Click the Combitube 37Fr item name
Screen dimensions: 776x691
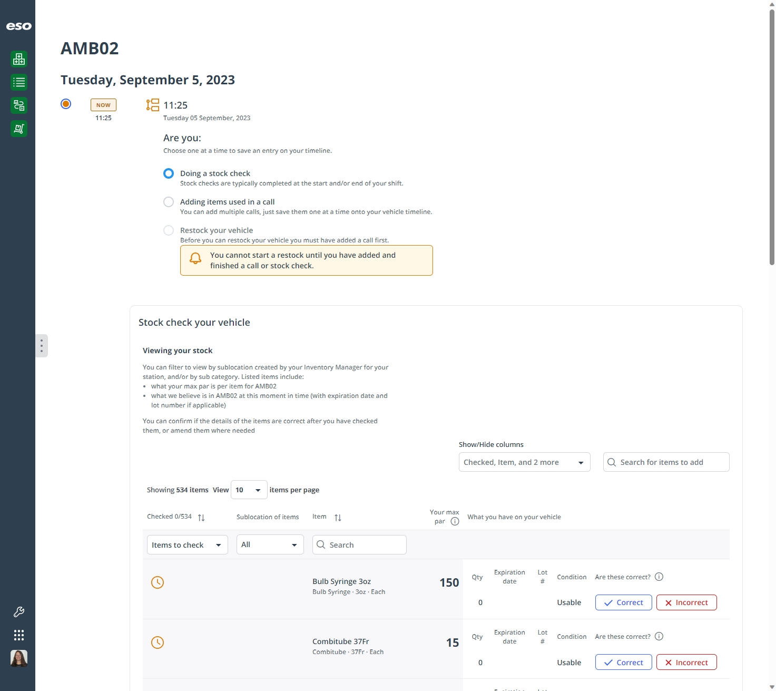pos(340,641)
